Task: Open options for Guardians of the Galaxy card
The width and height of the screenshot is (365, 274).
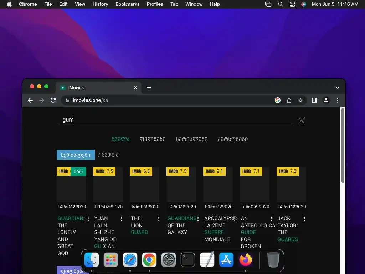Action: click(198, 219)
